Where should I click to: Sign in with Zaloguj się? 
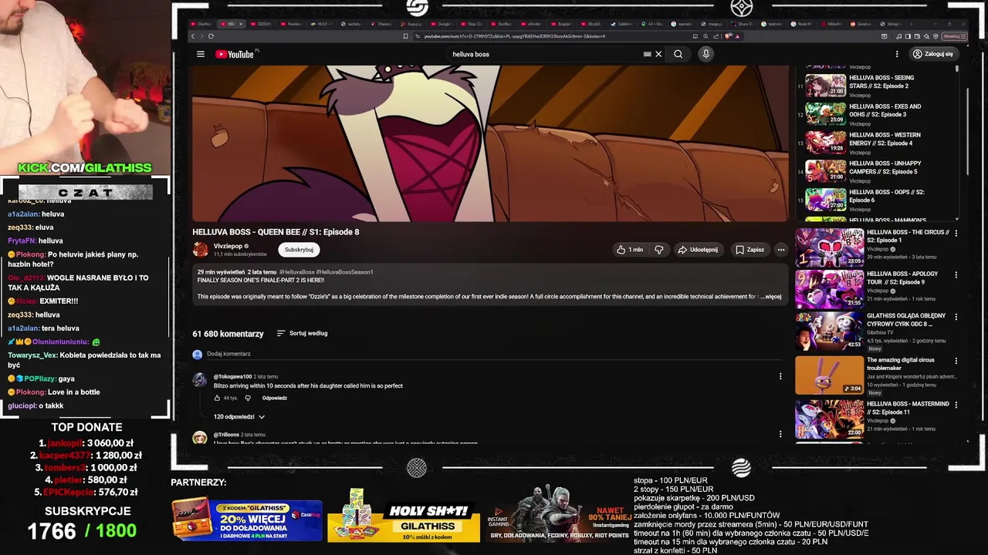point(933,54)
